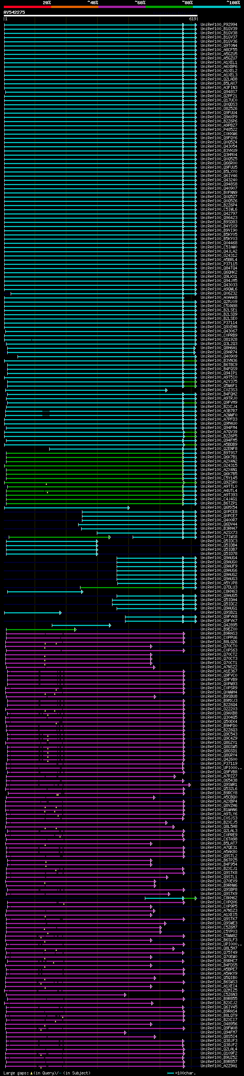Select the UniRef100_Q5IDB4 label
Image resolution: width=244 pixels, height=1076 pixels.
click(x=219, y=545)
